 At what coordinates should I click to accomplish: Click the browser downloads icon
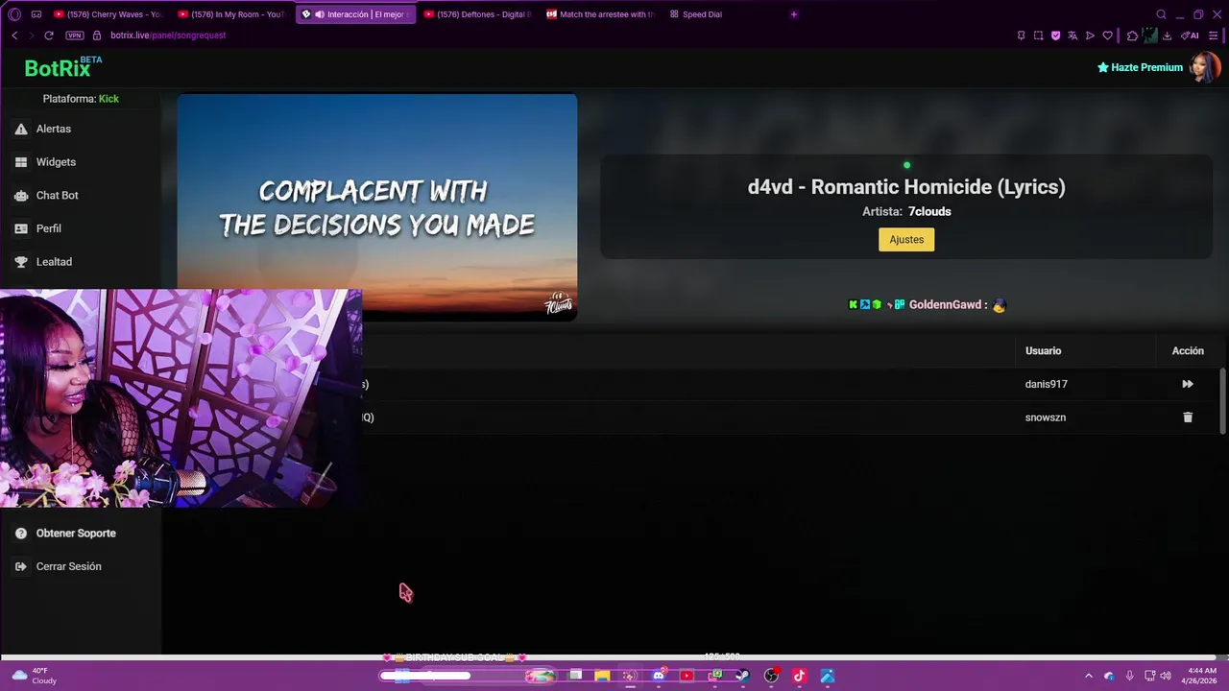tap(1167, 36)
